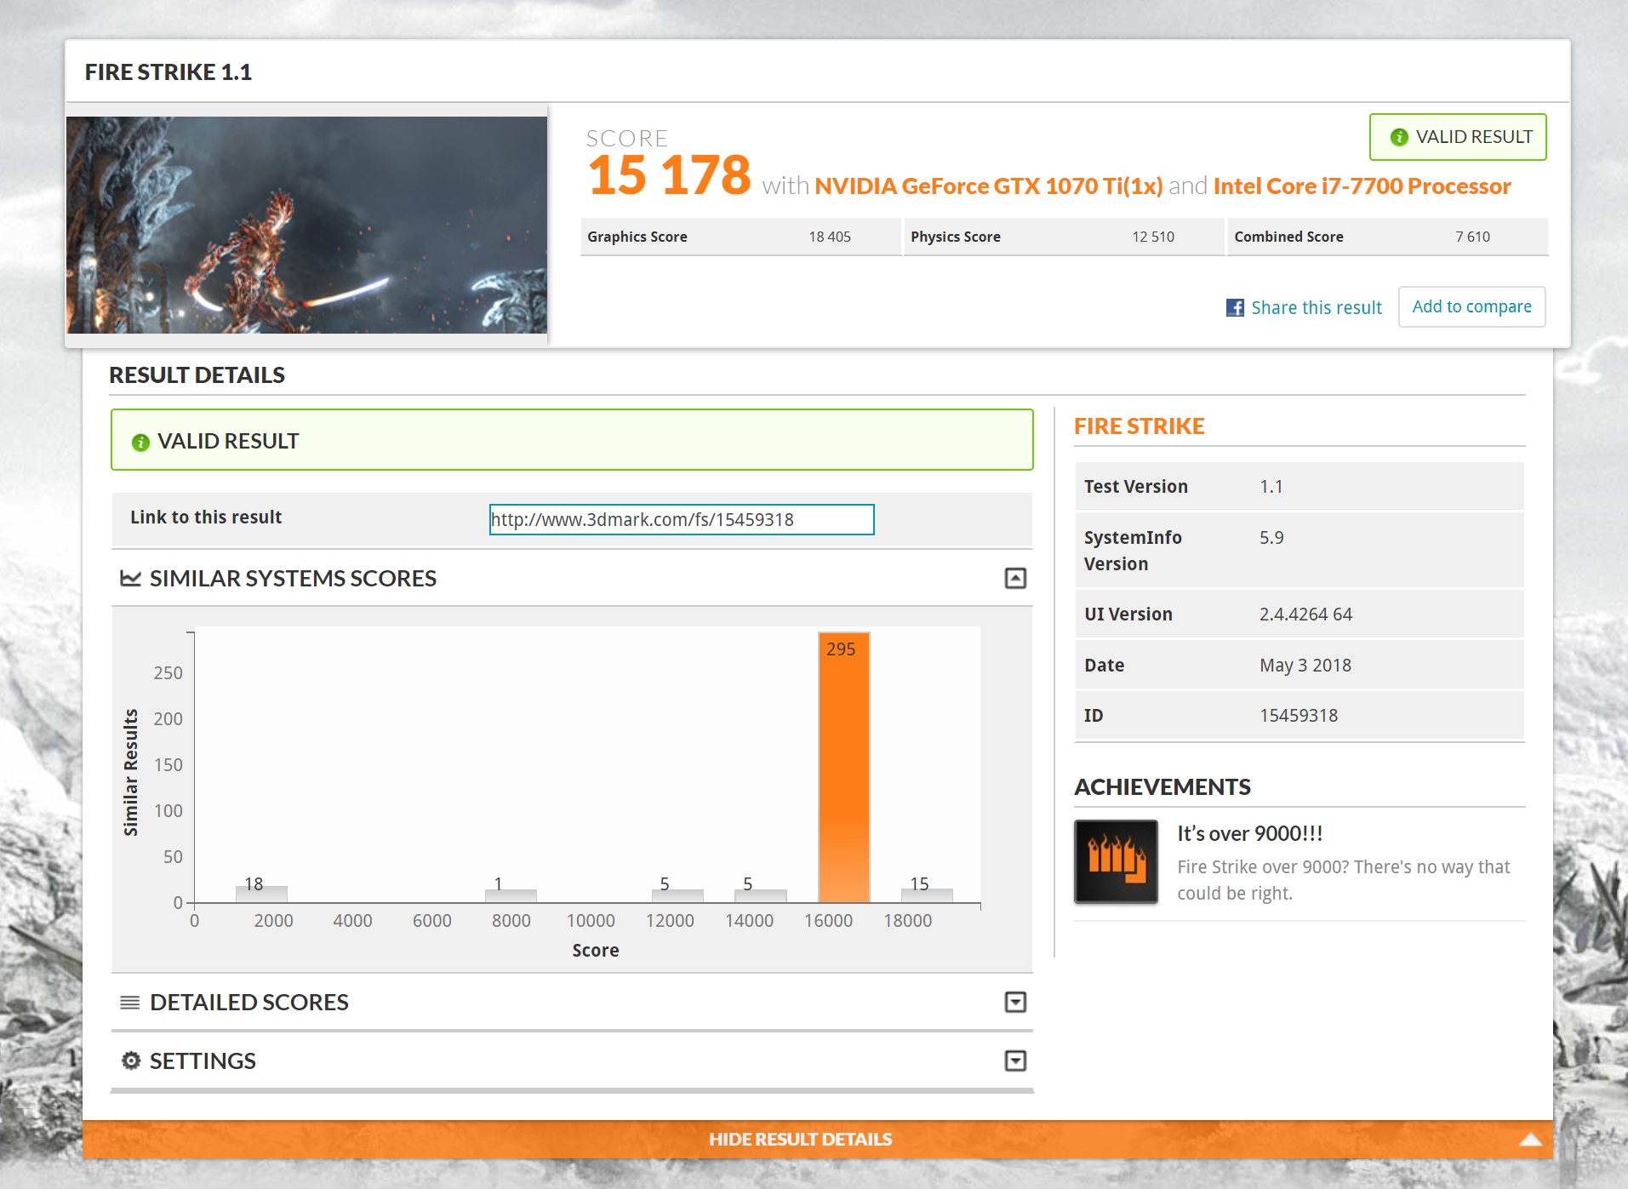Click the chart bar labeled 5 near 12000

pos(677,896)
